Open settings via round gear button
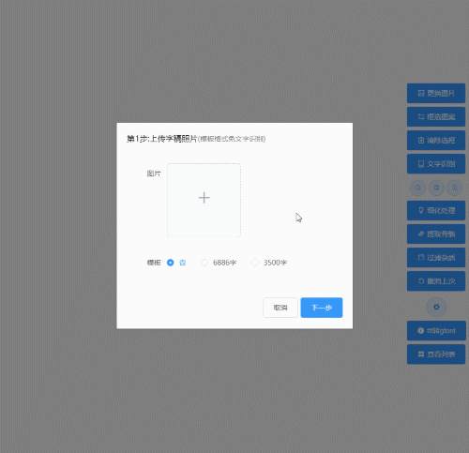The width and height of the screenshot is (469, 453). [436, 307]
